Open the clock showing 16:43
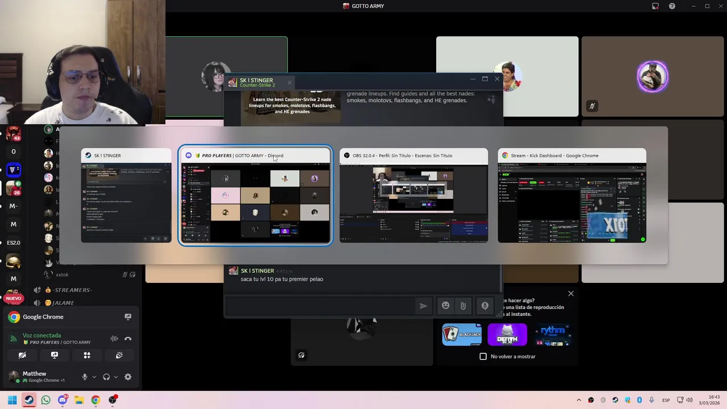Image resolution: width=727 pixels, height=409 pixels. (x=709, y=400)
